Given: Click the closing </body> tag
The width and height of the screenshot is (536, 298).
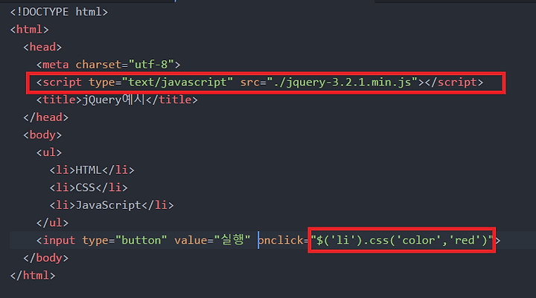Looking at the screenshot, I should [x=46, y=258].
